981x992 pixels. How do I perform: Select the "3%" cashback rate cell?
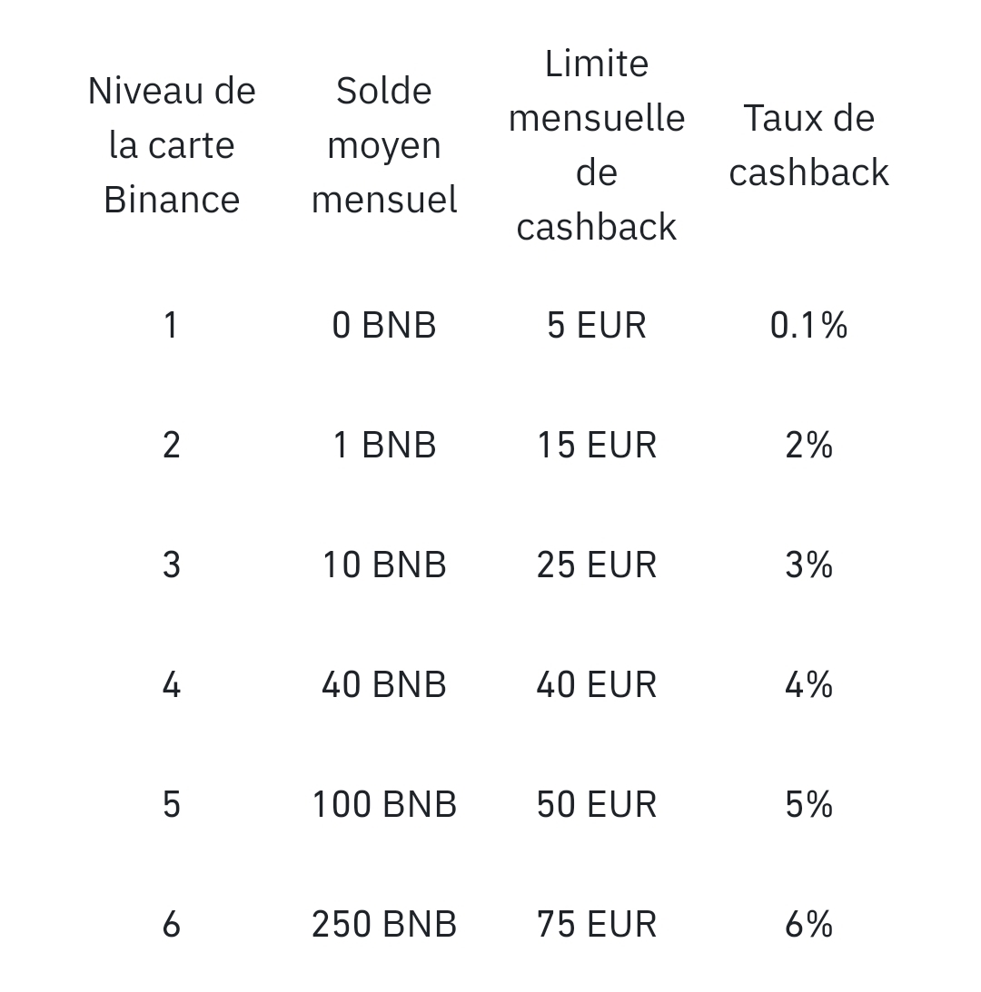tap(808, 565)
